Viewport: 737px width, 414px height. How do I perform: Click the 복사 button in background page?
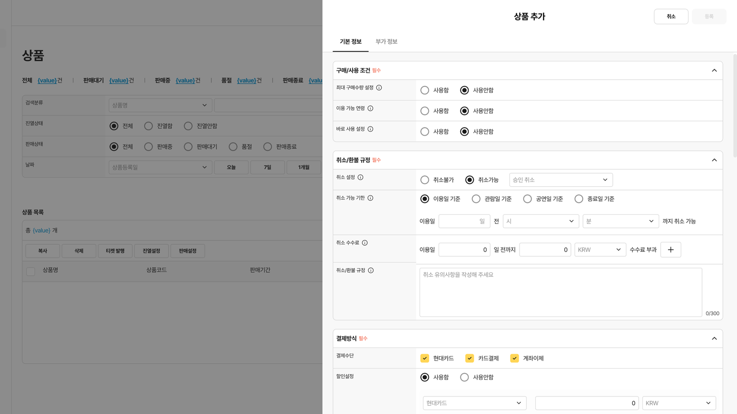42,251
